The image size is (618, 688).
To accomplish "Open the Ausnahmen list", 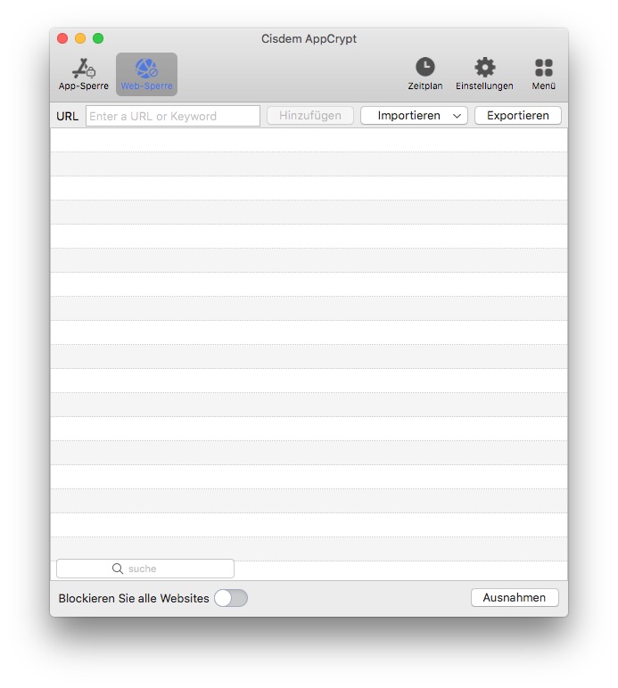I will [x=515, y=598].
